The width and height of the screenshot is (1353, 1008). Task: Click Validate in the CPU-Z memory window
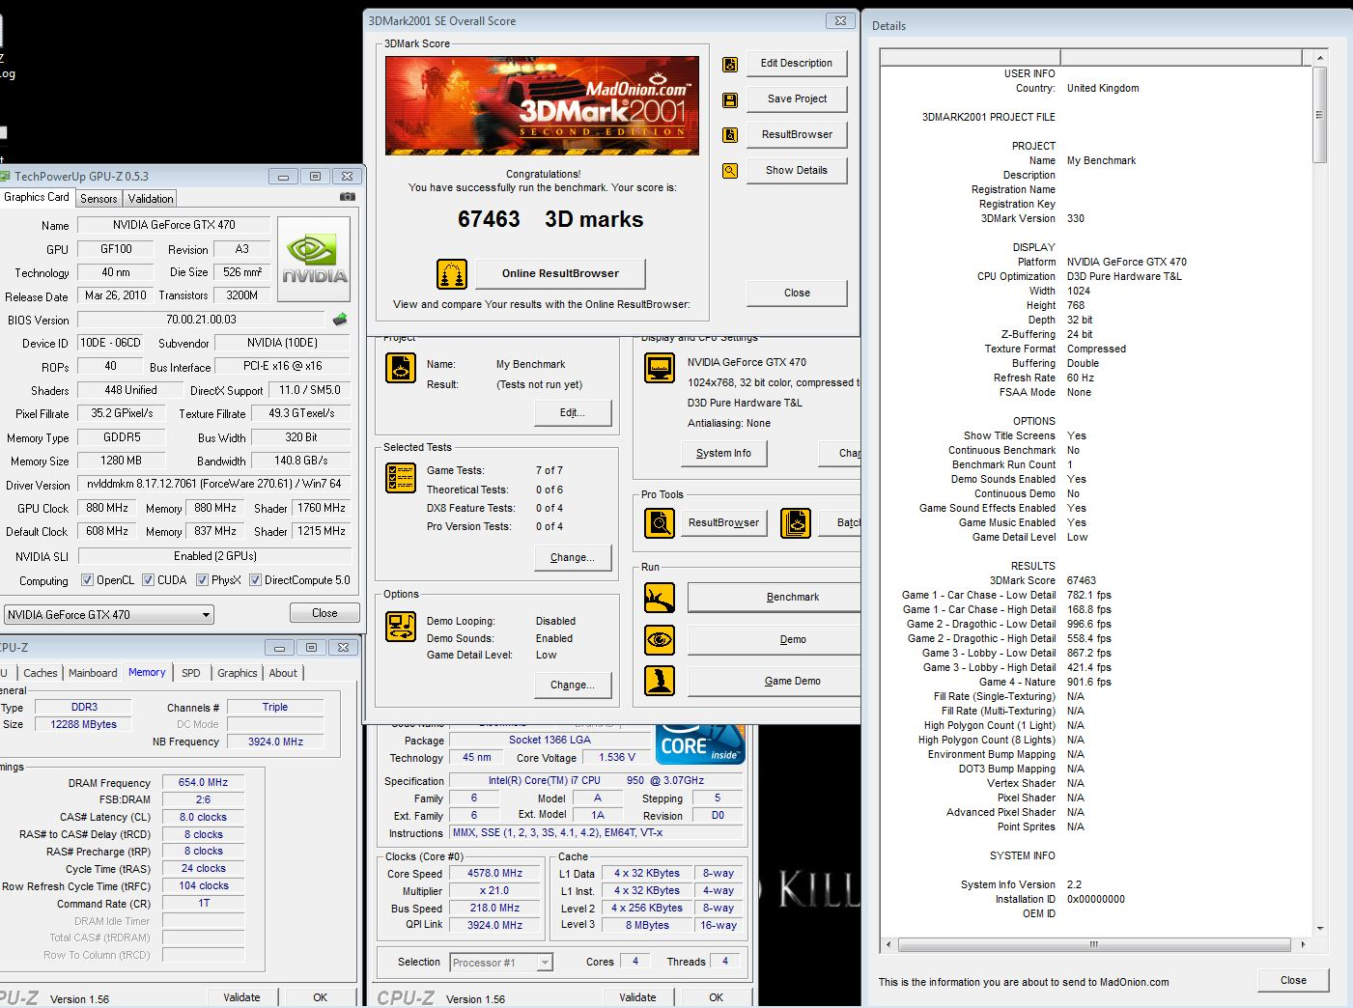coord(241,997)
